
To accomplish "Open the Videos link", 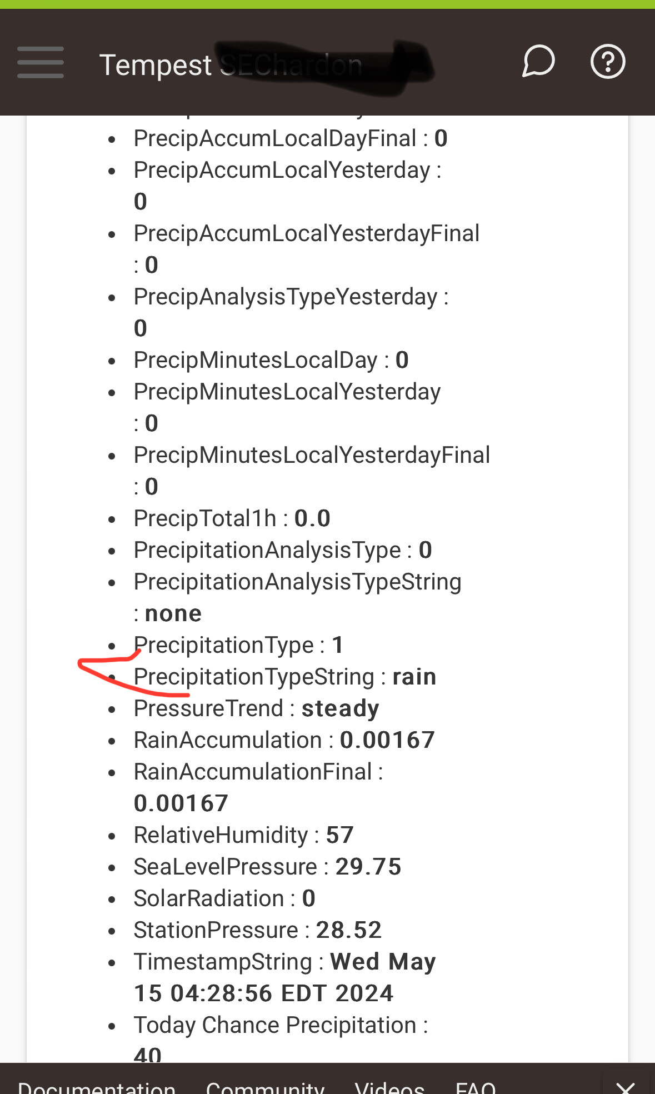I will click(x=389, y=1087).
